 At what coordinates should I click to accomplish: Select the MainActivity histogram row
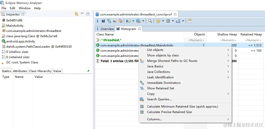tap(179, 45)
